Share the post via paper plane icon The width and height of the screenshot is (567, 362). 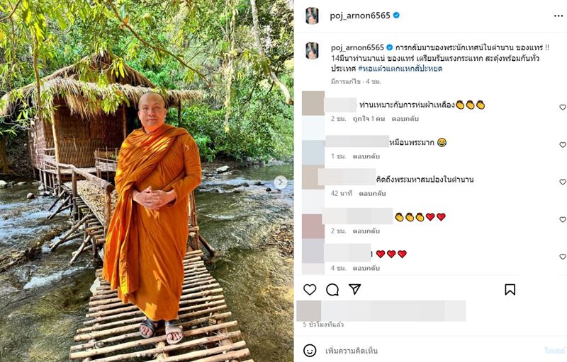point(354,289)
